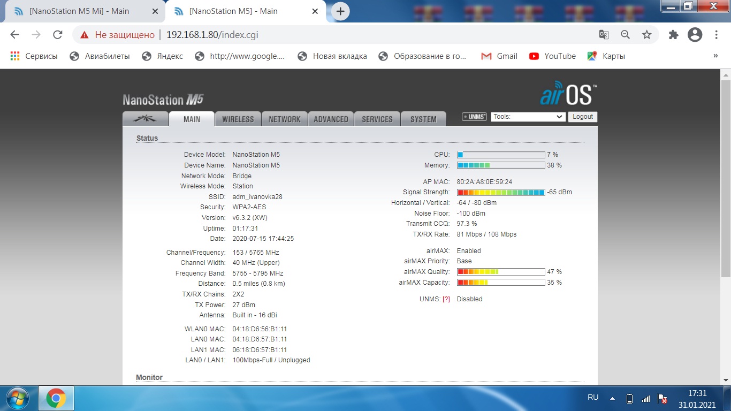The height and width of the screenshot is (411, 731).
Task: Open Chrome three-dot menu
Action: [x=716, y=35]
